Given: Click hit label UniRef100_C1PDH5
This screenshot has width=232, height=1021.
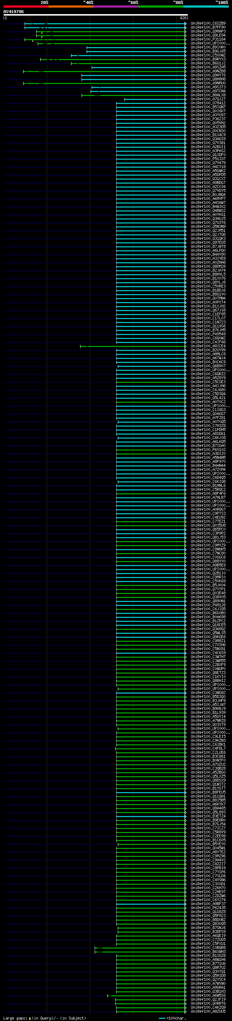Looking at the screenshot, I should pos(208,430).
